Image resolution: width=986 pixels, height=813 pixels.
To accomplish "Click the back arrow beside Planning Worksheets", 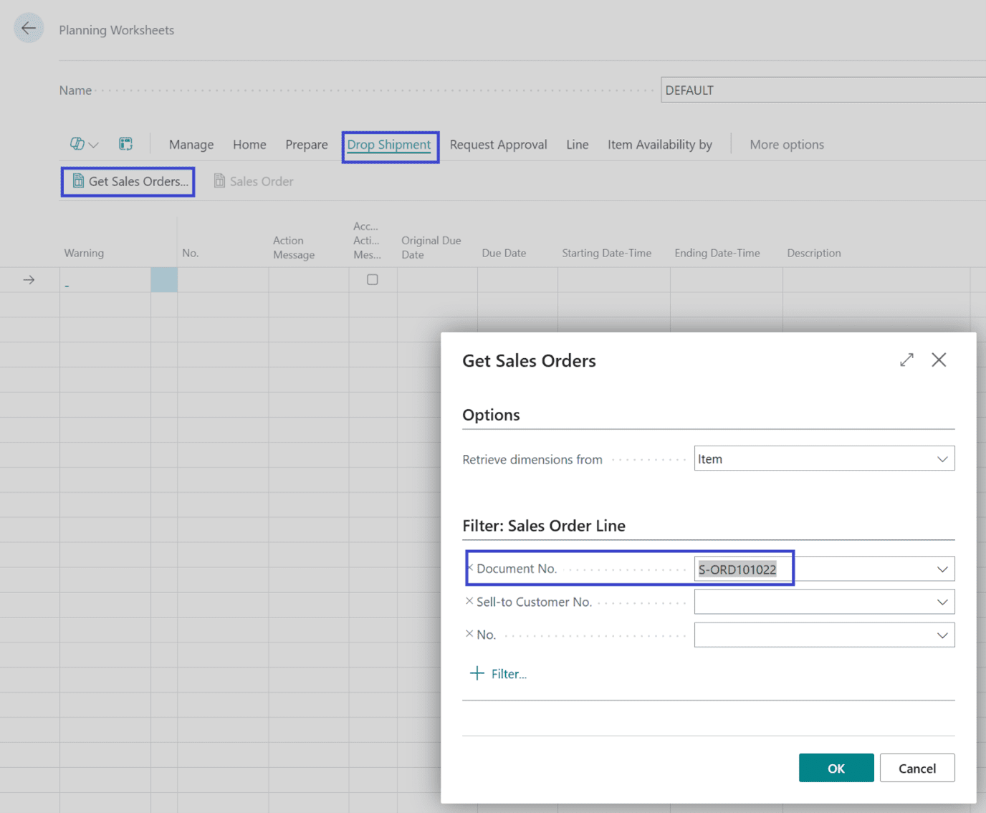I will click(29, 29).
